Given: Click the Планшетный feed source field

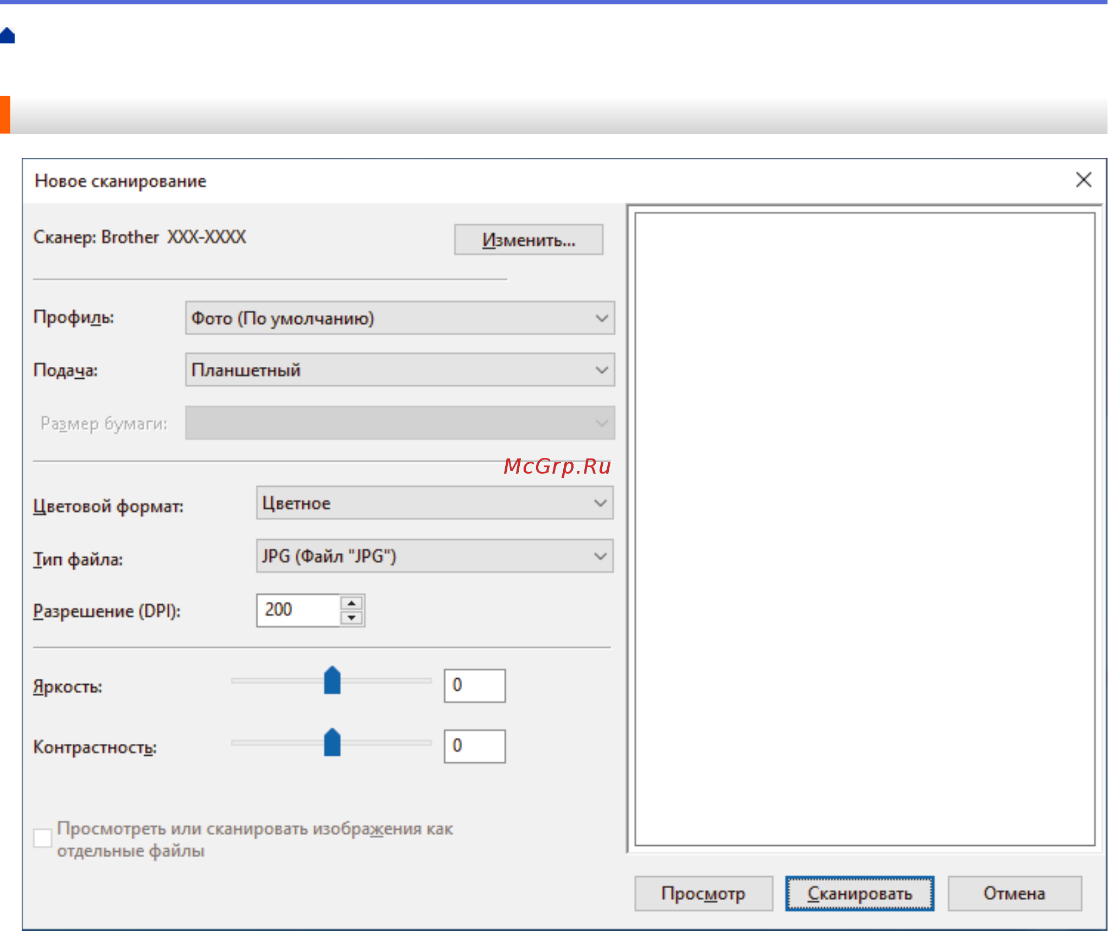Looking at the screenshot, I should (380, 369).
